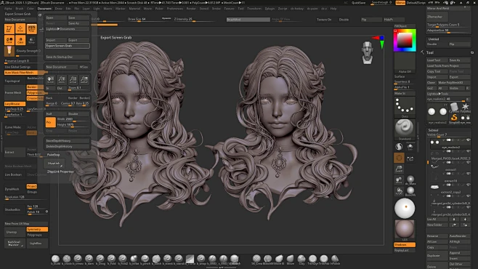The image size is (478, 269).
Task: Select the eye_realistic2 tool thumbnail
Action: click(x=437, y=113)
